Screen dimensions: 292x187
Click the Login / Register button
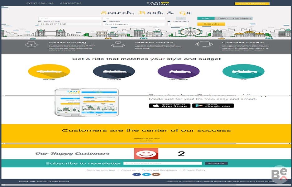252,4
